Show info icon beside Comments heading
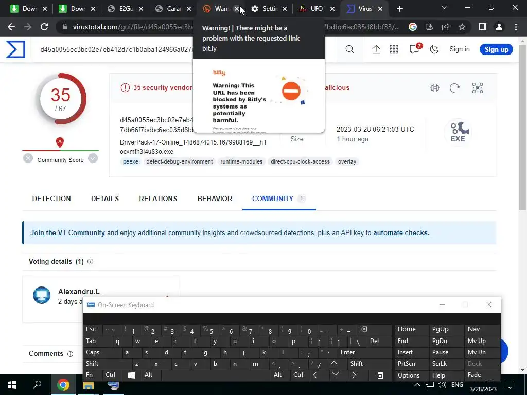Viewport: 527px width, 395px height. [70, 354]
